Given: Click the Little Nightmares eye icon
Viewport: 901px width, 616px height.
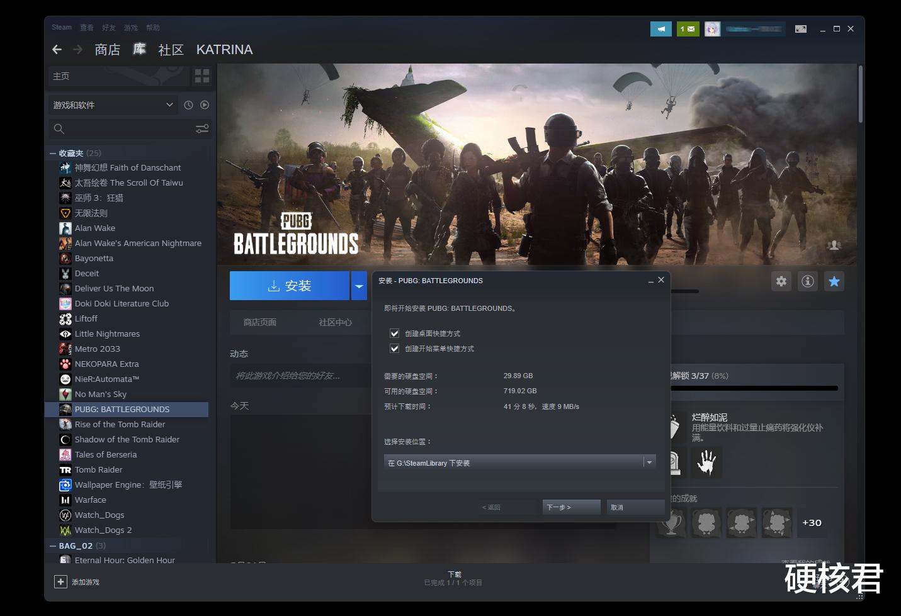Looking at the screenshot, I should pyautogui.click(x=65, y=334).
